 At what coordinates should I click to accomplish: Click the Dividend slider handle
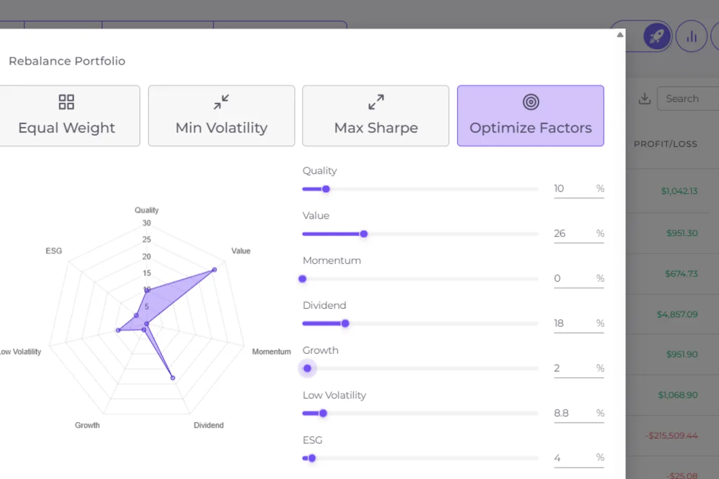click(345, 323)
